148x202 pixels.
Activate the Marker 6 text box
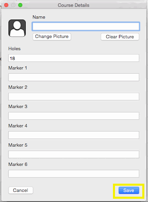coord(74,173)
